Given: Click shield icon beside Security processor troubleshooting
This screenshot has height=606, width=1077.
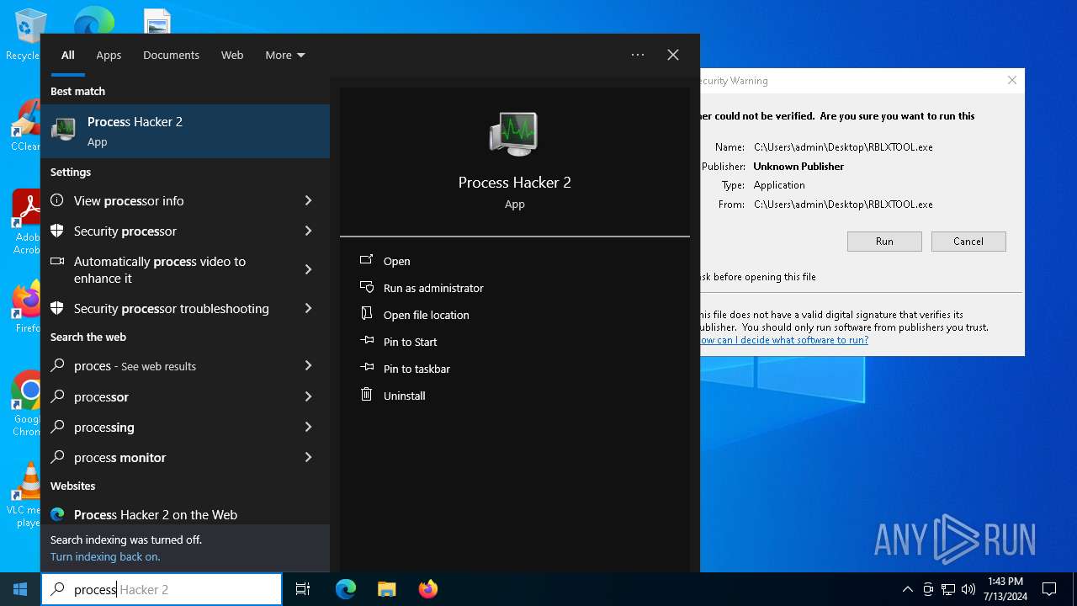Looking at the screenshot, I should click(x=57, y=308).
